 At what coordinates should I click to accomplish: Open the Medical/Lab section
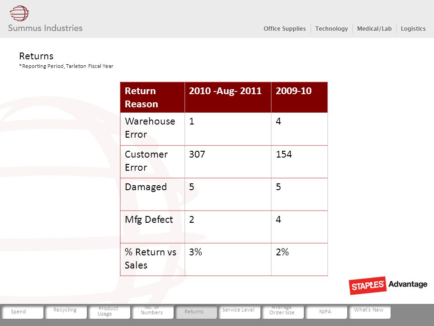374,29
